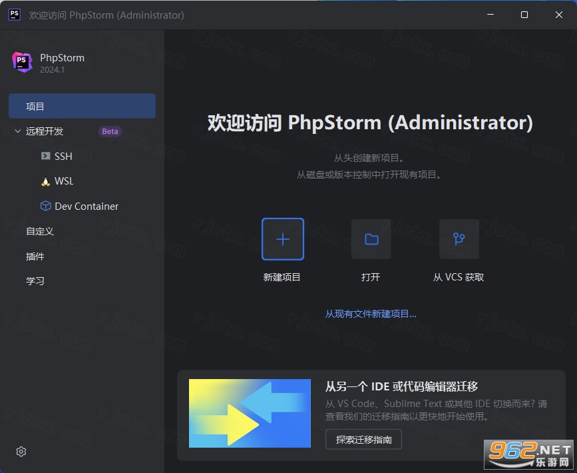Screen dimensions: 577x473
Task: Click the Dev Container cube icon
Action: [x=45, y=206]
